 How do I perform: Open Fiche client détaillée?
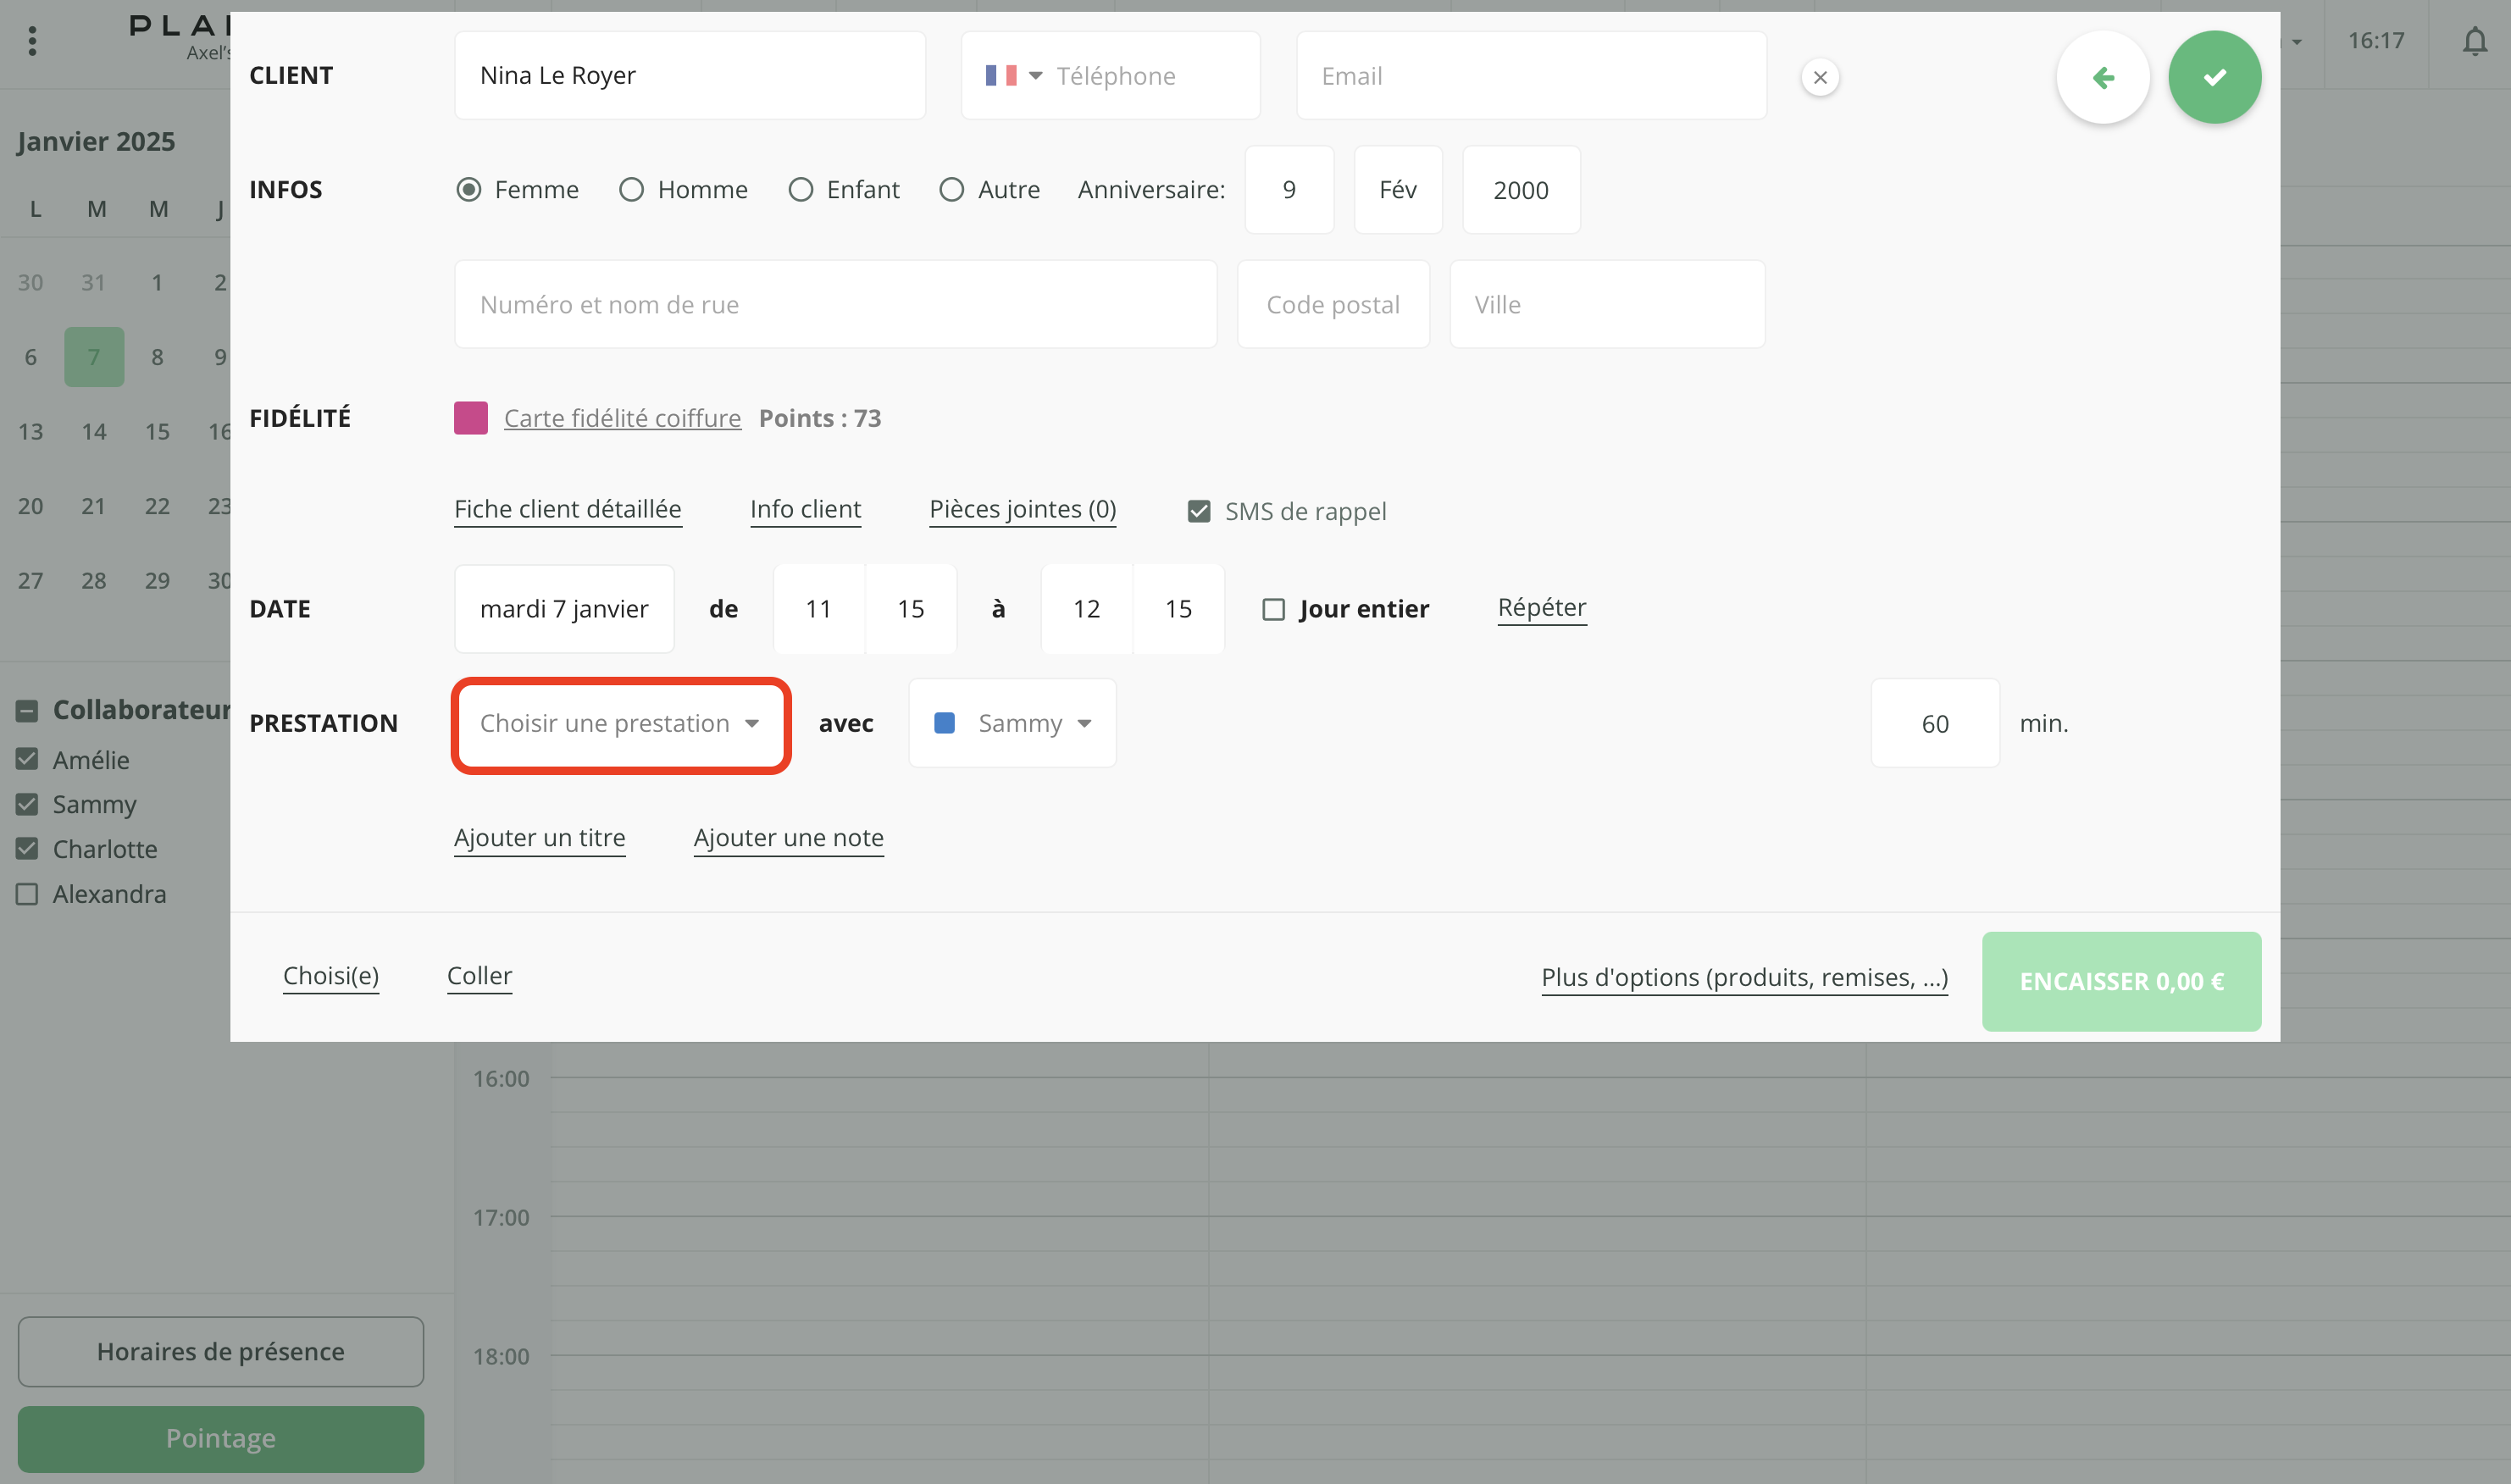[x=567, y=509]
